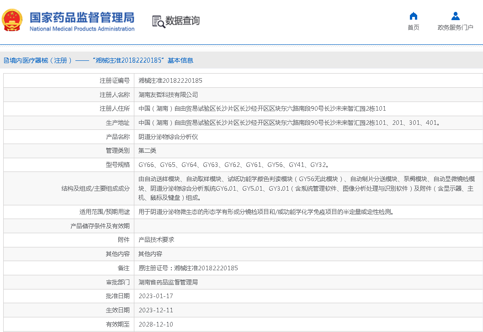Click the 注册人住所 address value
483x332 pixels.
point(262,108)
